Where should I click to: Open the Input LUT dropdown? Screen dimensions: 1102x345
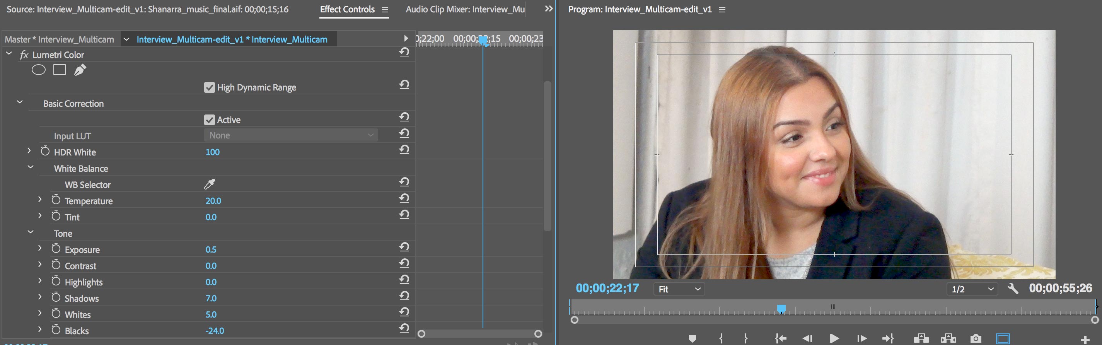pyautogui.click(x=291, y=135)
